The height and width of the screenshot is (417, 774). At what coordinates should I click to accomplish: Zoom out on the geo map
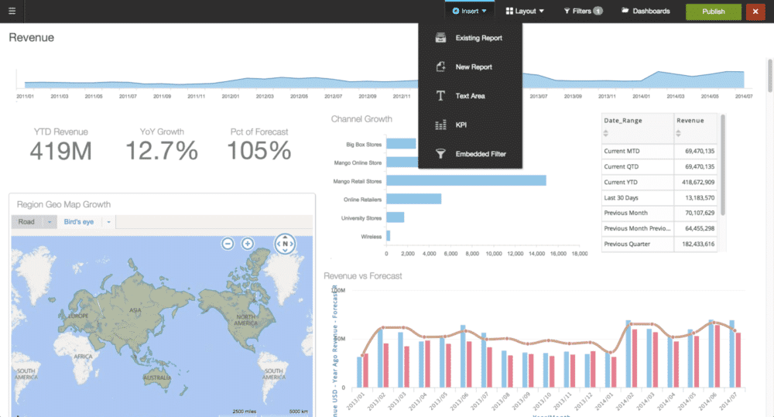pyautogui.click(x=228, y=244)
